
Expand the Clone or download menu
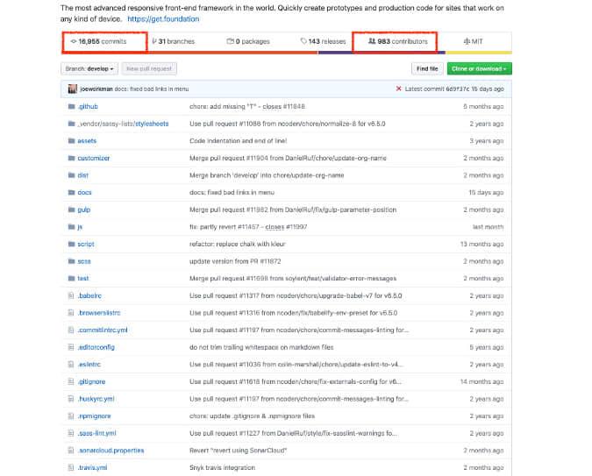[478, 68]
